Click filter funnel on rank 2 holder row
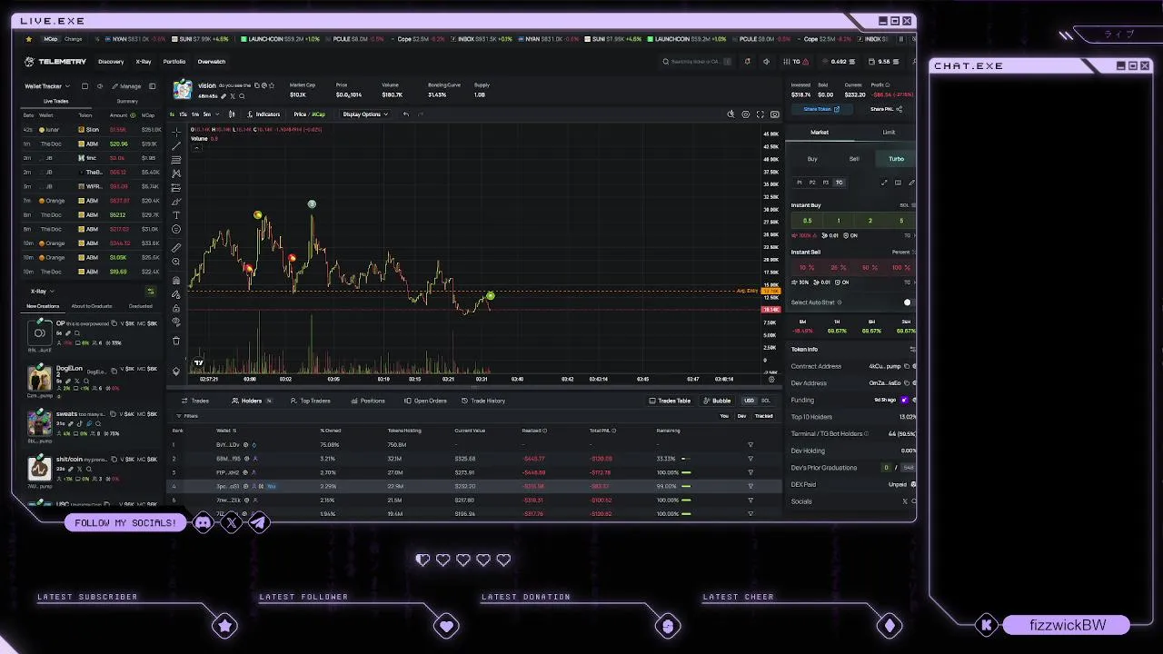1163x654 pixels. tap(750, 459)
